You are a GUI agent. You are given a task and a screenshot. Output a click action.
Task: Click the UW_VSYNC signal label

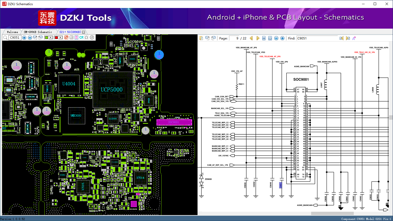click(224, 156)
